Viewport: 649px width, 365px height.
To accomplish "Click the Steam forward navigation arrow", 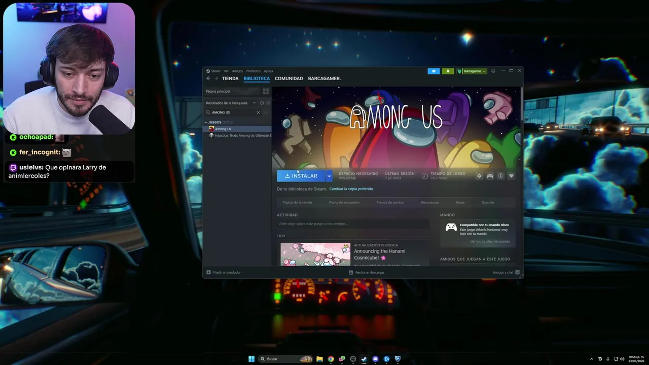I will pos(217,79).
